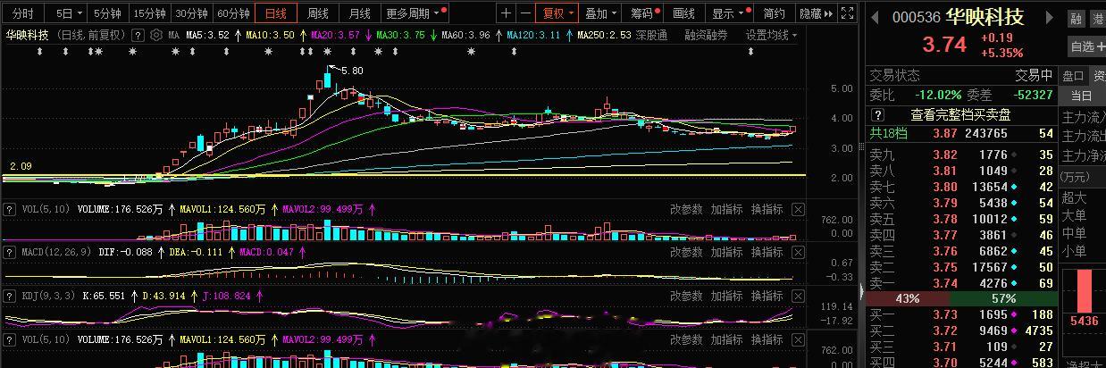The image size is (1106, 368).
Task: Open 复权 adjustment dropdown
Action: coord(556,13)
